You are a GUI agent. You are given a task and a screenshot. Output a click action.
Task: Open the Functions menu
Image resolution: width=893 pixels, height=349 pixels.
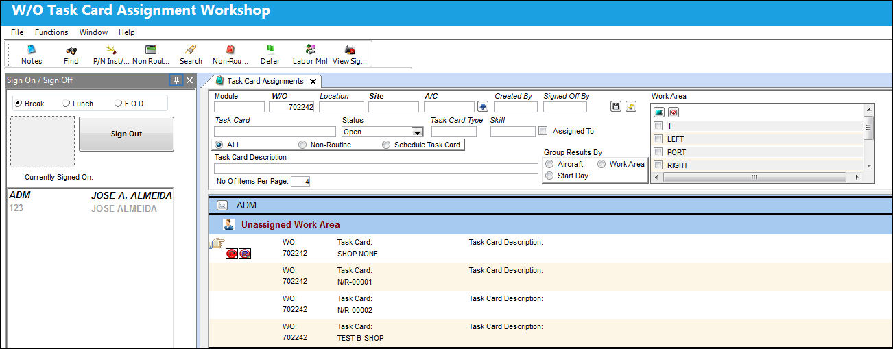pos(51,32)
